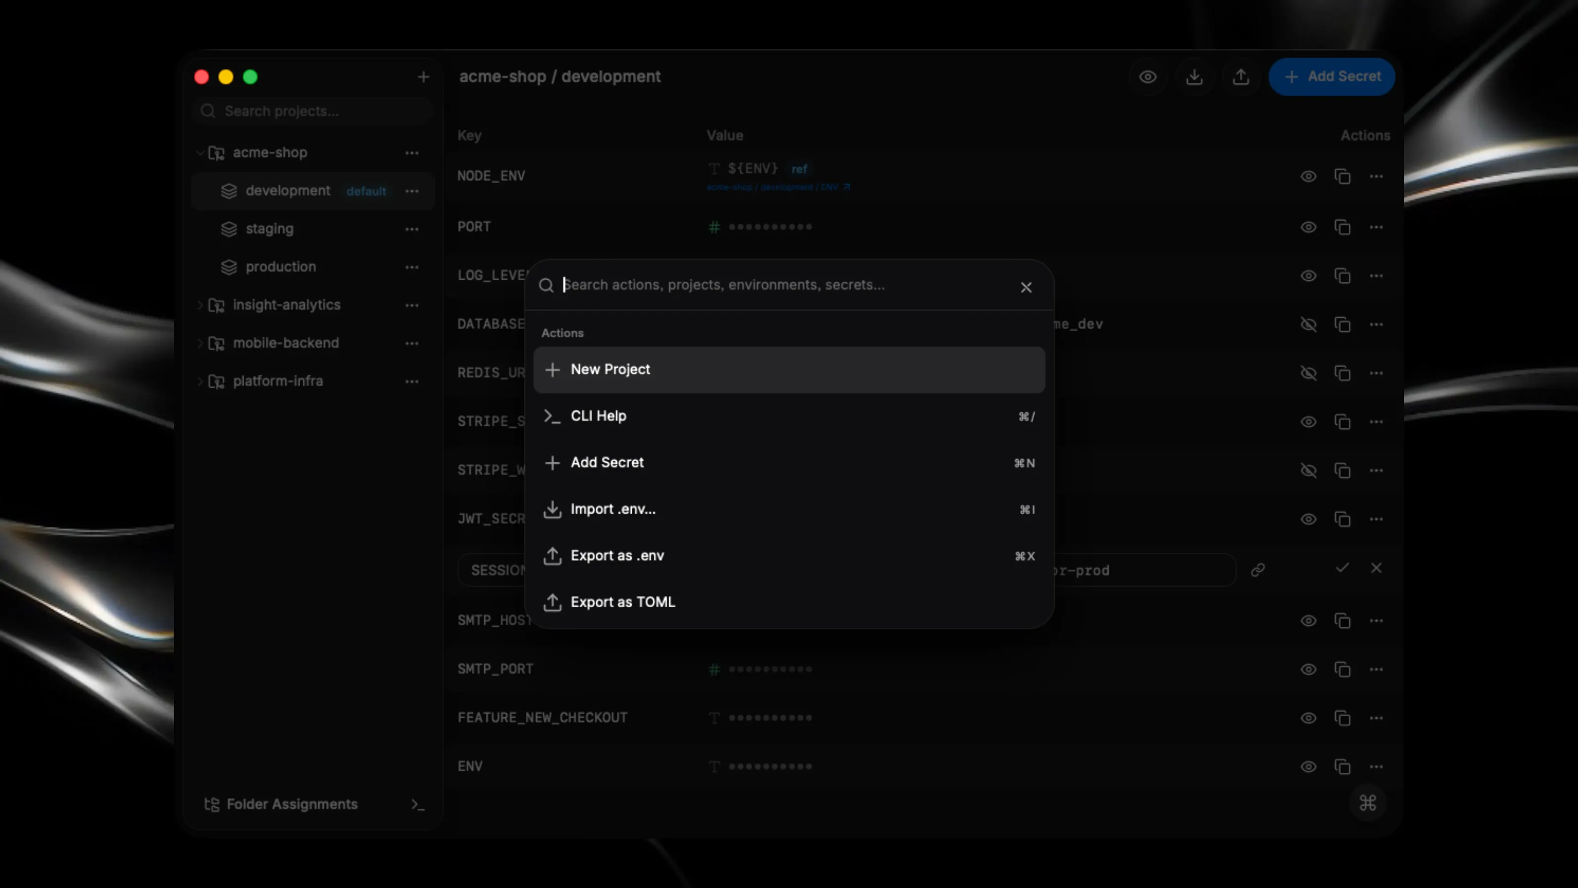This screenshot has width=1578, height=888.
Task: Open NODE_ENV row more actions
Action: point(1376,177)
